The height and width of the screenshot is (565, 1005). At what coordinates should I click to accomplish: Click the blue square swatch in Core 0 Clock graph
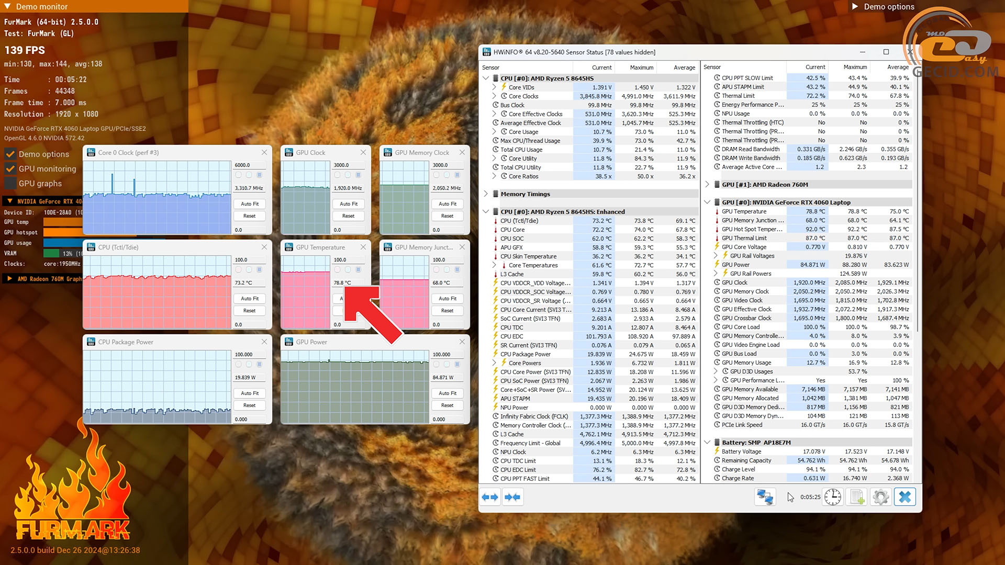click(259, 175)
